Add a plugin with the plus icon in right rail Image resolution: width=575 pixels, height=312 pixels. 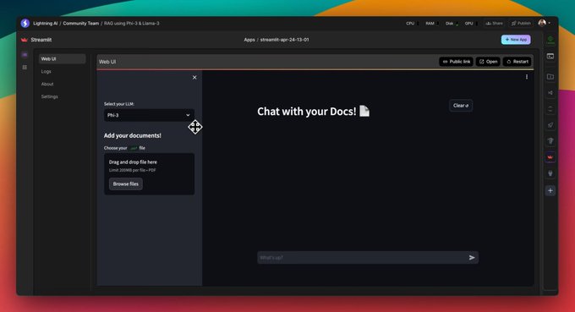pos(550,190)
